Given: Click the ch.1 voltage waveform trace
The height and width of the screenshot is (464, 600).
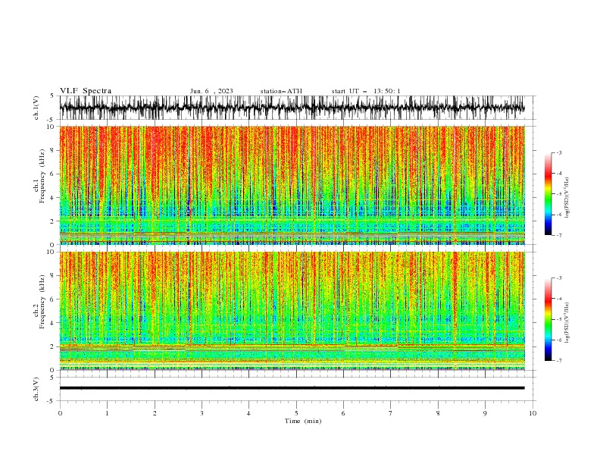Looking at the screenshot, I should (292, 108).
